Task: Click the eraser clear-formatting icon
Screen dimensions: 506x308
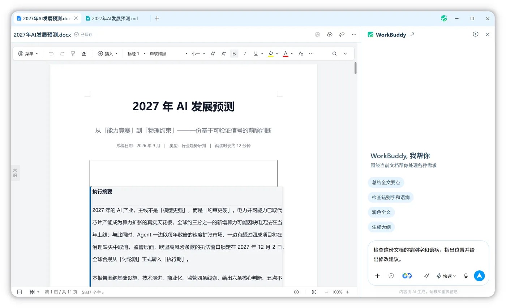Action: [84, 54]
